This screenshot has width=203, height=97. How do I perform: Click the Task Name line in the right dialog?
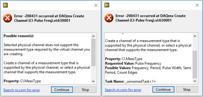(130, 81)
